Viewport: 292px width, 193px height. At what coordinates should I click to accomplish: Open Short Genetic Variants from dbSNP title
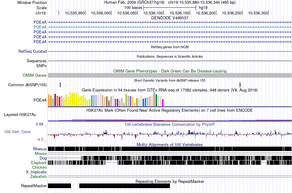pos(170,80)
